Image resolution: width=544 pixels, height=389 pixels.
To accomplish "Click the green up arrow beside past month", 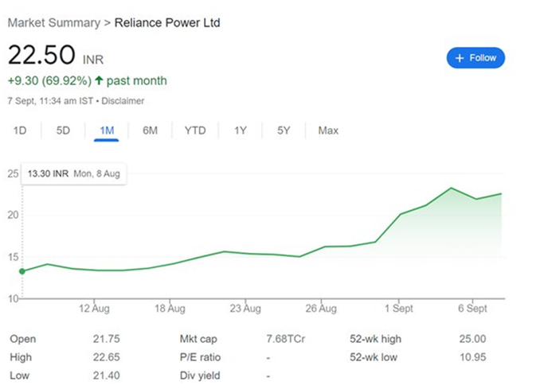I will pos(99,80).
